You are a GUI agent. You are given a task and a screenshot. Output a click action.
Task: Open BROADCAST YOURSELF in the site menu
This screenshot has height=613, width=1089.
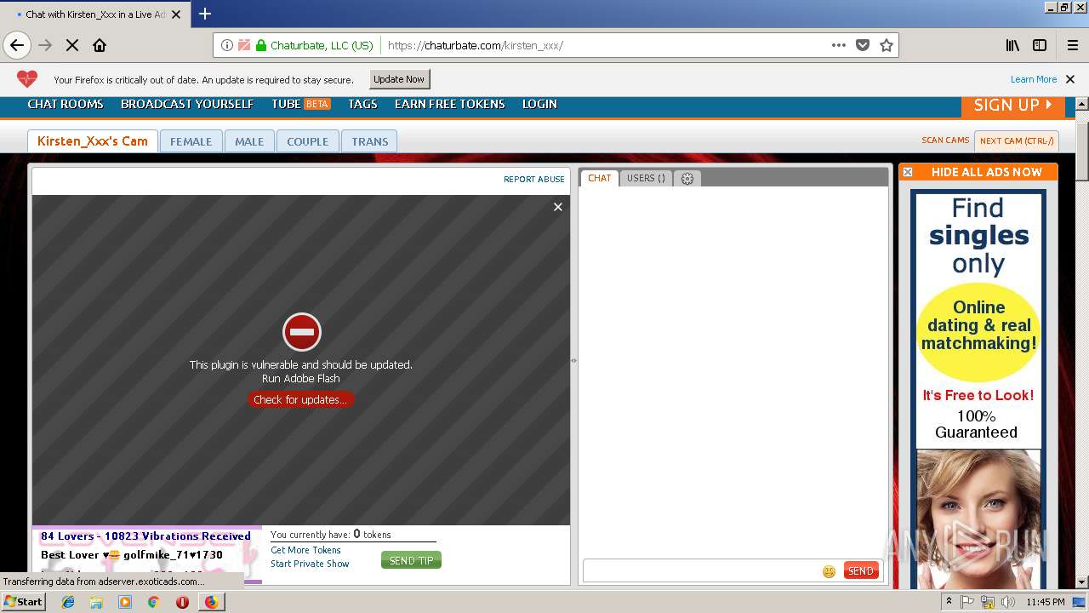click(187, 104)
